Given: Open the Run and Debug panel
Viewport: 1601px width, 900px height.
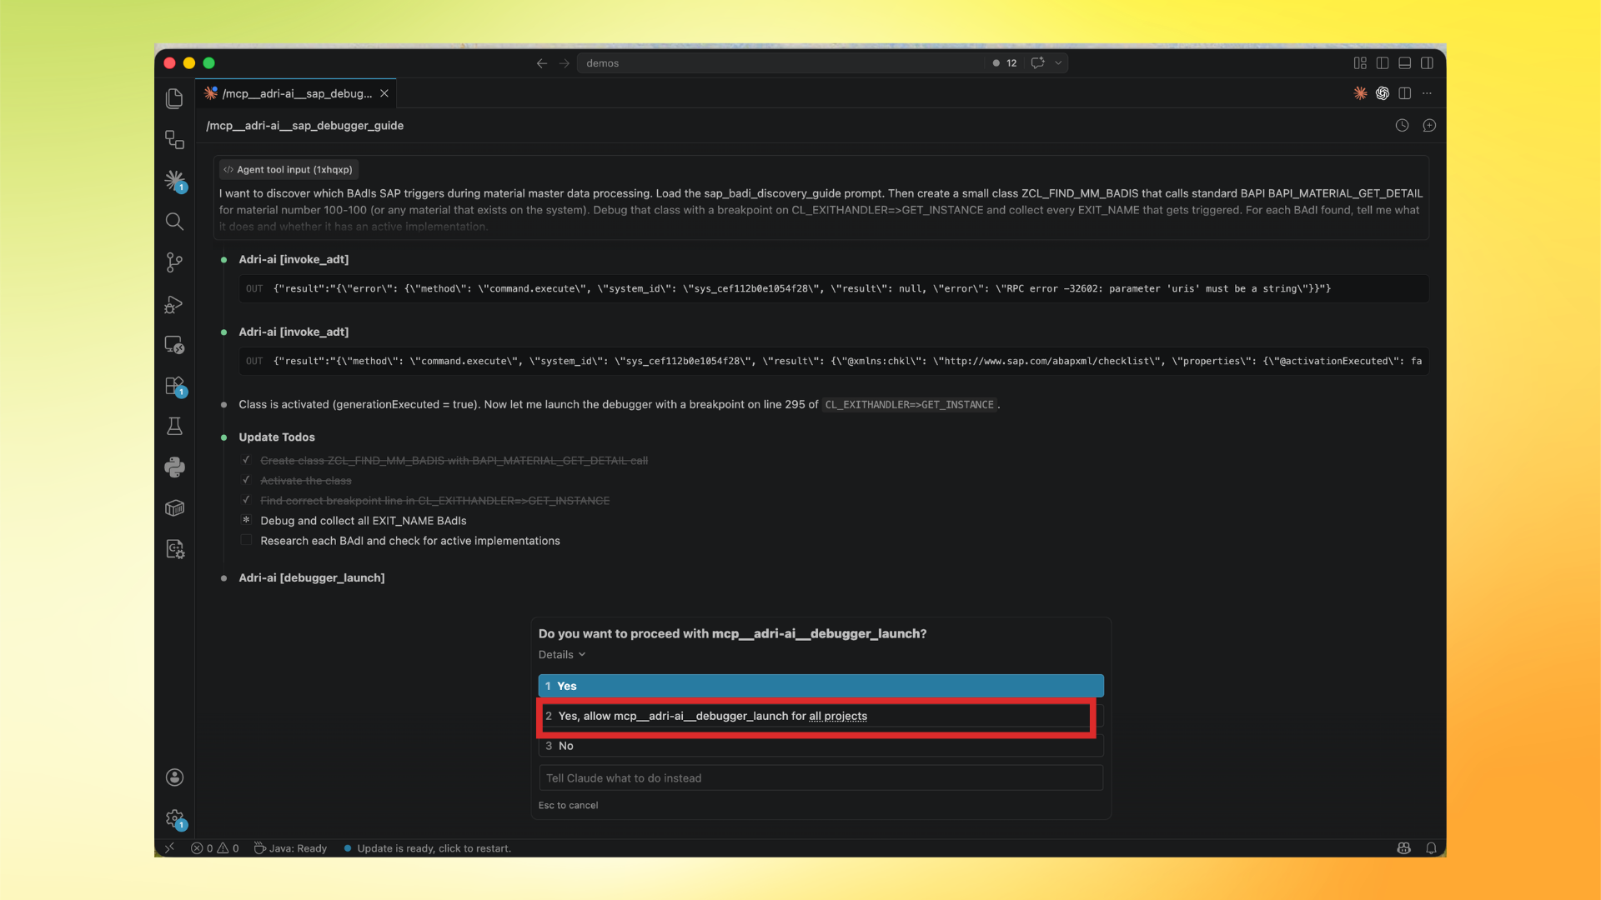Looking at the screenshot, I should 174,304.
